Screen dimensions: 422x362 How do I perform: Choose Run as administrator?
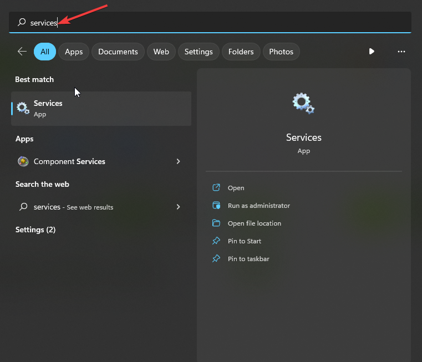259,206
